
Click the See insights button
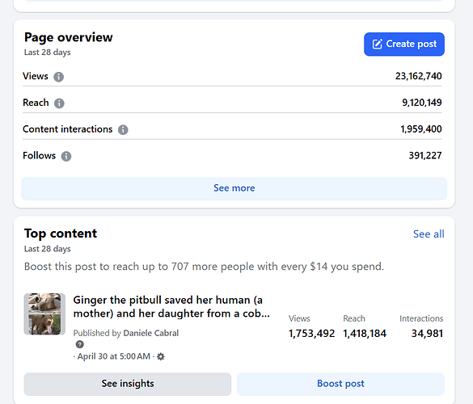tap(128, 384)
